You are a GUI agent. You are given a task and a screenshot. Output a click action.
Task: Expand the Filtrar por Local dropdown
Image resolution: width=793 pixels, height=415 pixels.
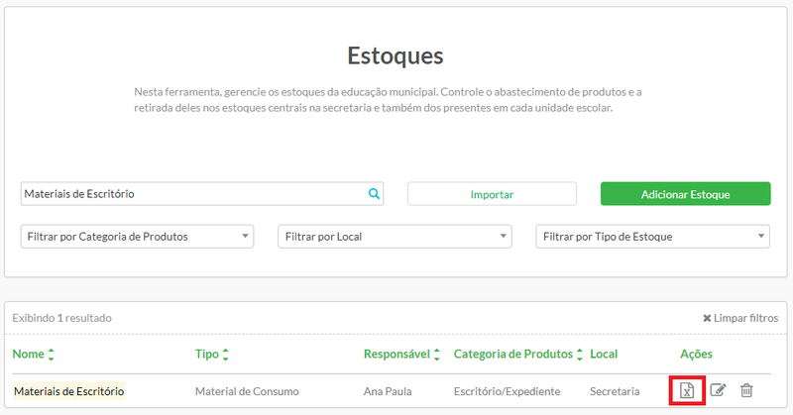point(395,237)
